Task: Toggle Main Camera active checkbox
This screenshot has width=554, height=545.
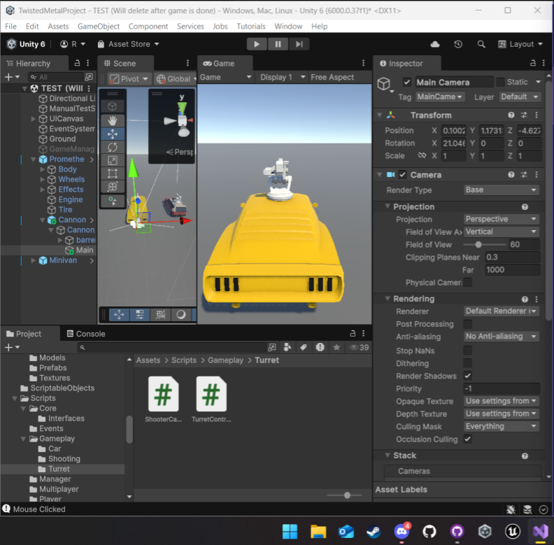Action: (406, 83)
